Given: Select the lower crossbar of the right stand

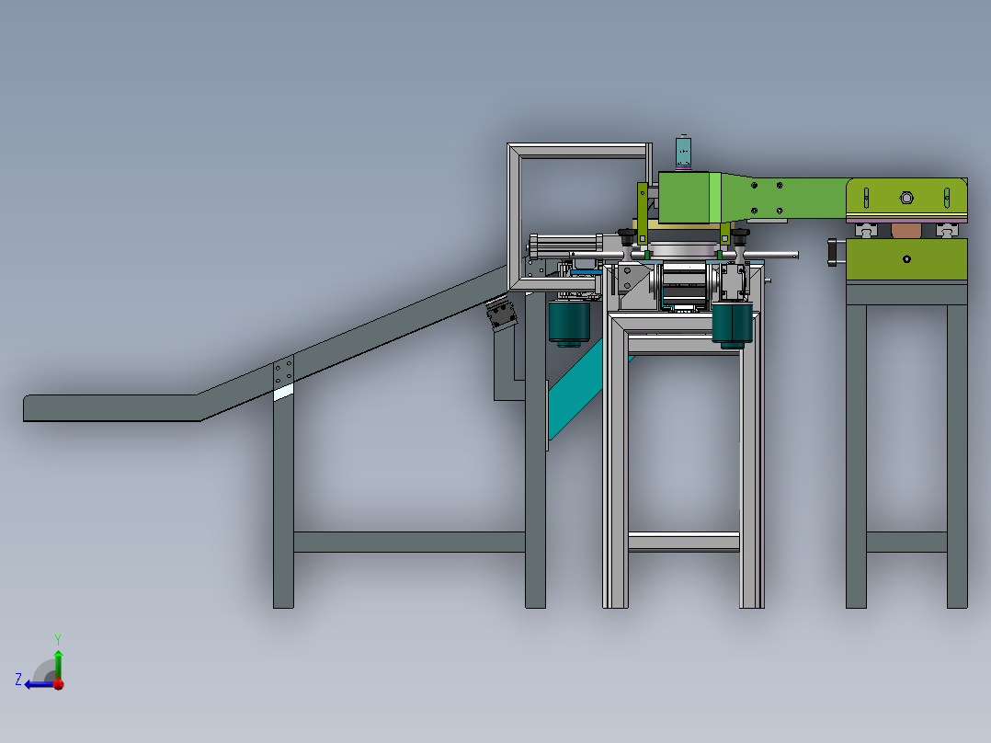Looking at the screenshot, I should click(x=906, y=542).
